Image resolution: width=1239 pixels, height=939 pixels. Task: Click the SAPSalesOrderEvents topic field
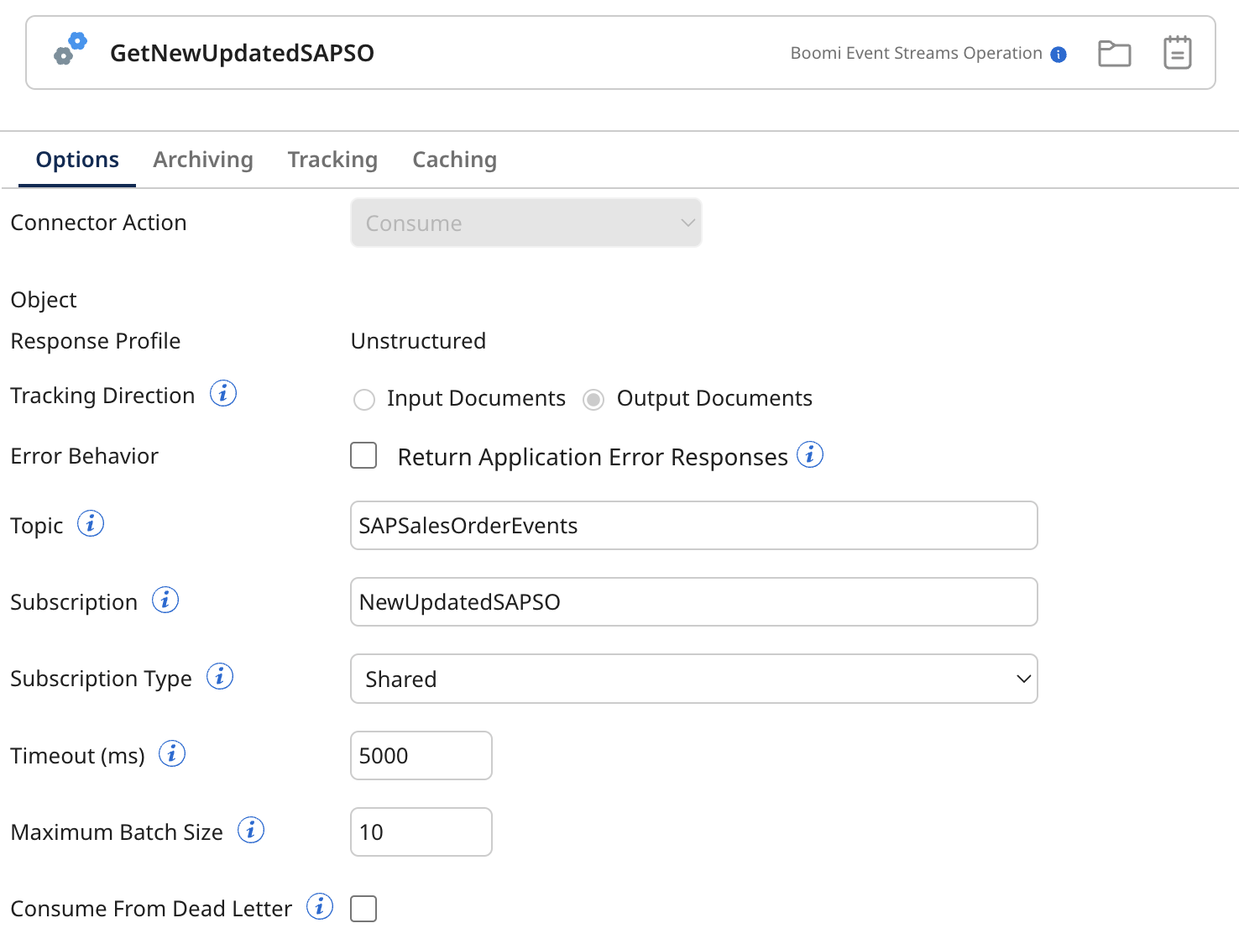[x=693, y=525]
